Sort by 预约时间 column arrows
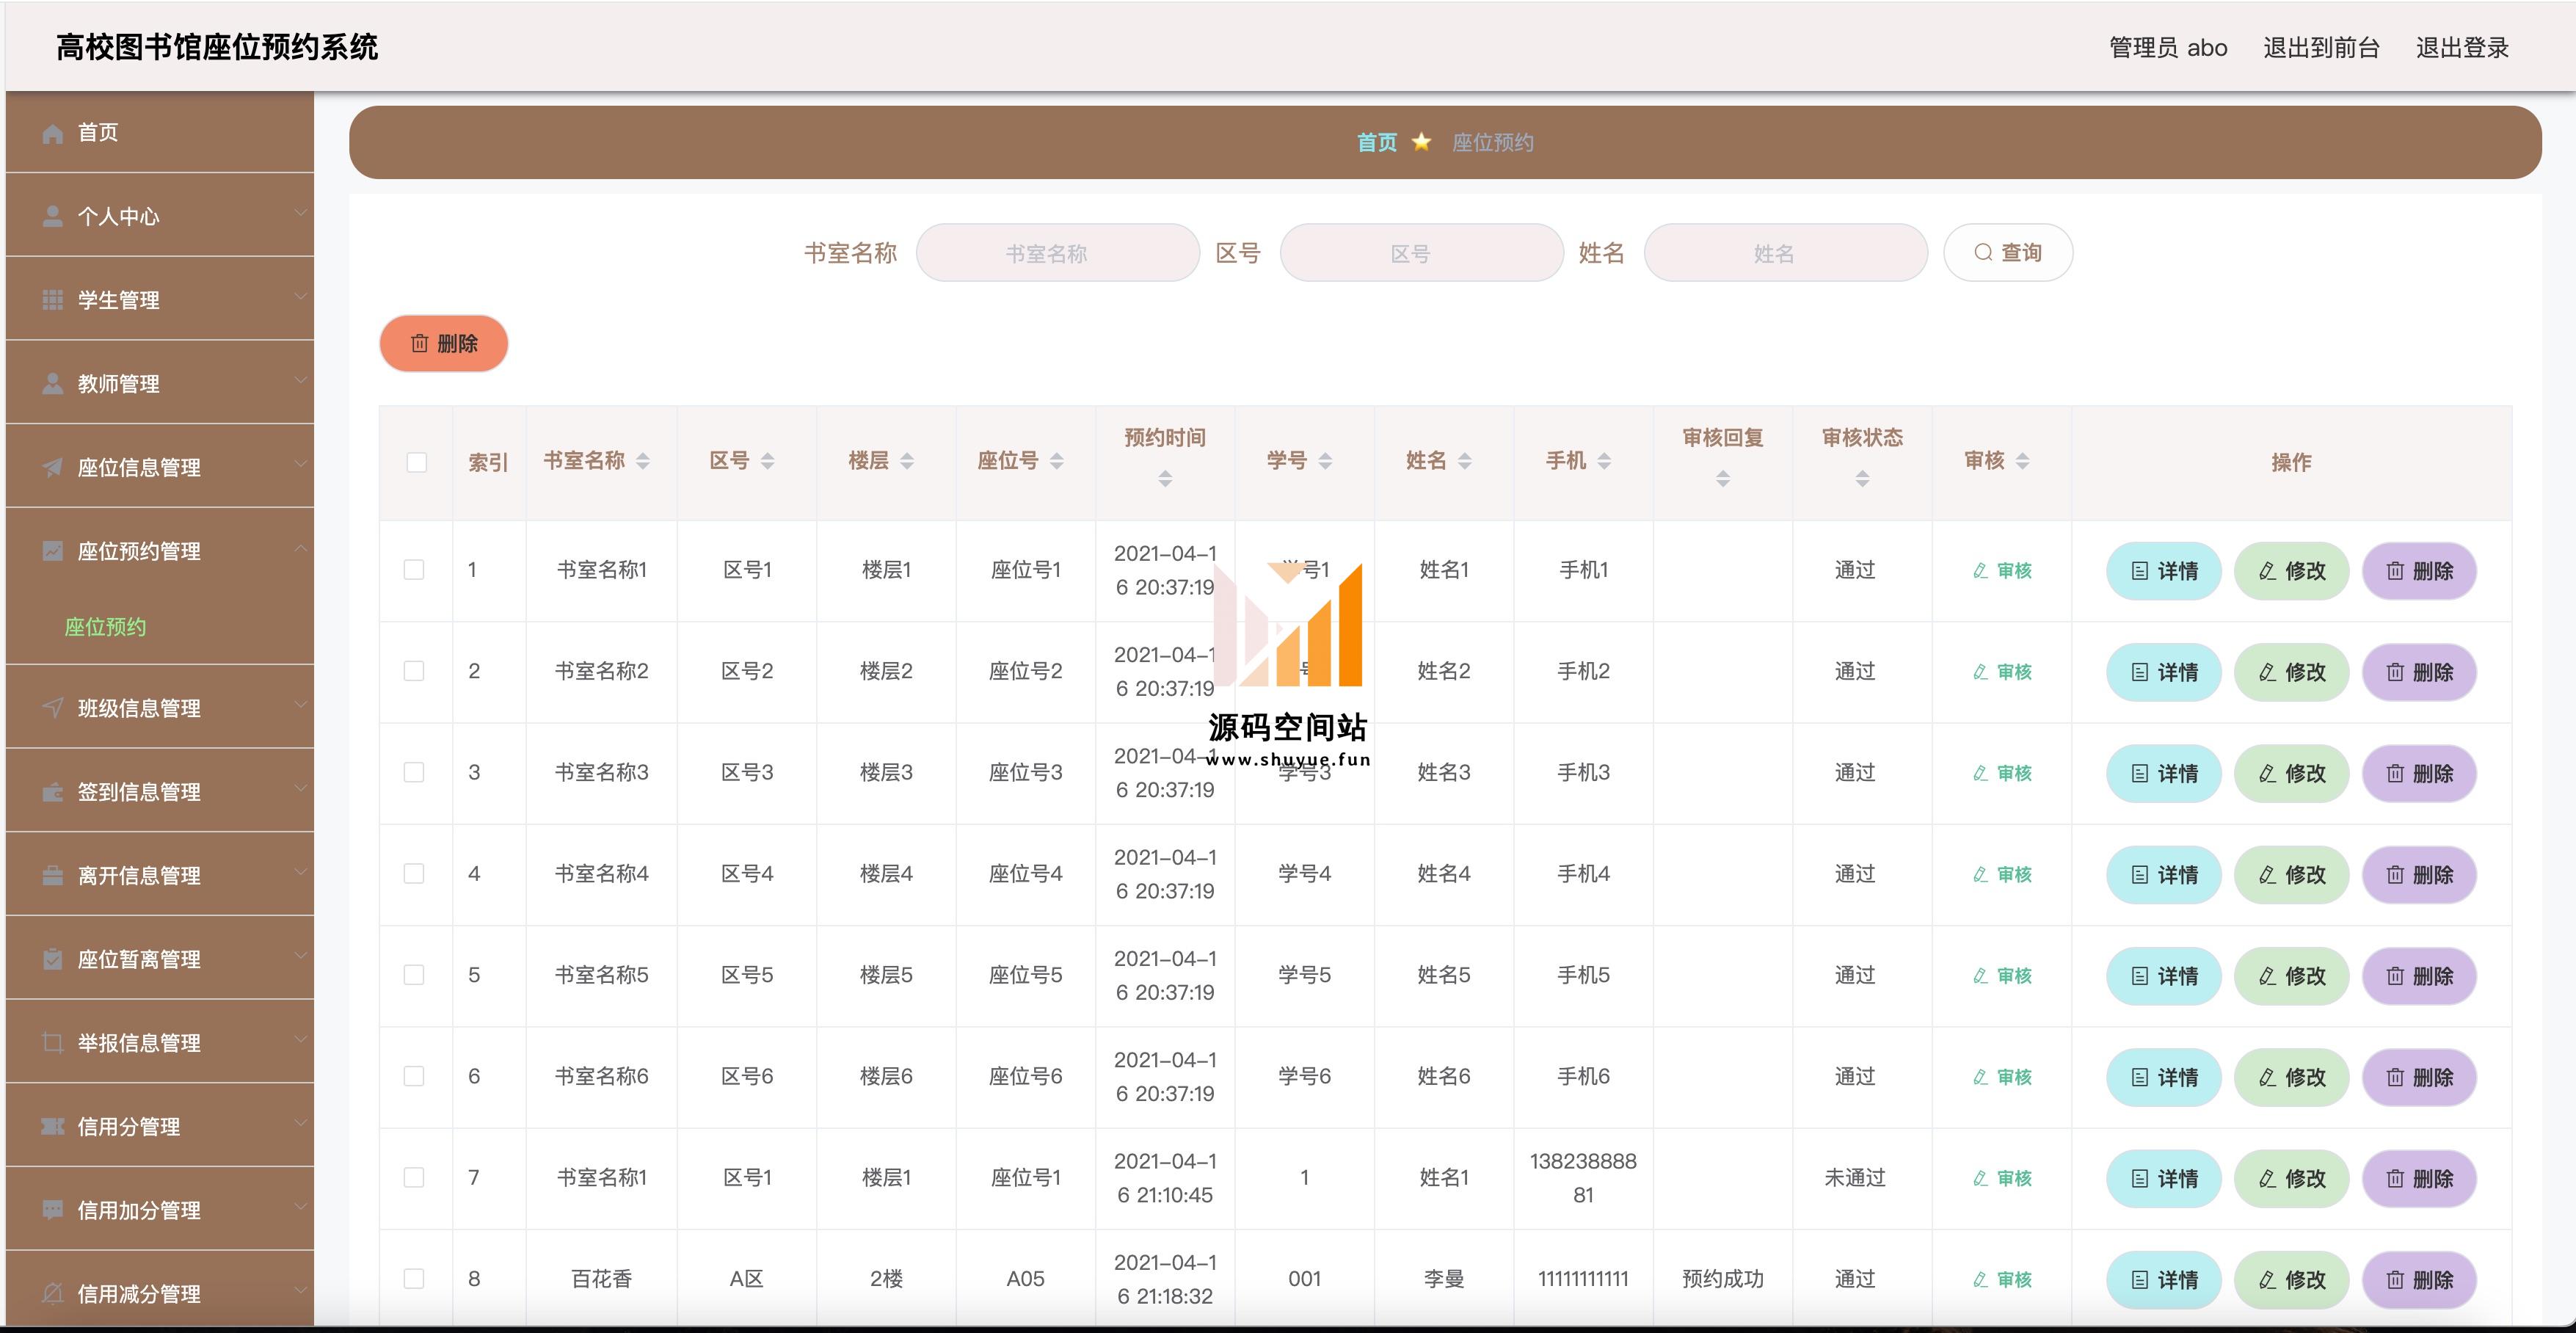Screen dimensions: 2576x1333 pyautogui.click(x=1165, y=479)
